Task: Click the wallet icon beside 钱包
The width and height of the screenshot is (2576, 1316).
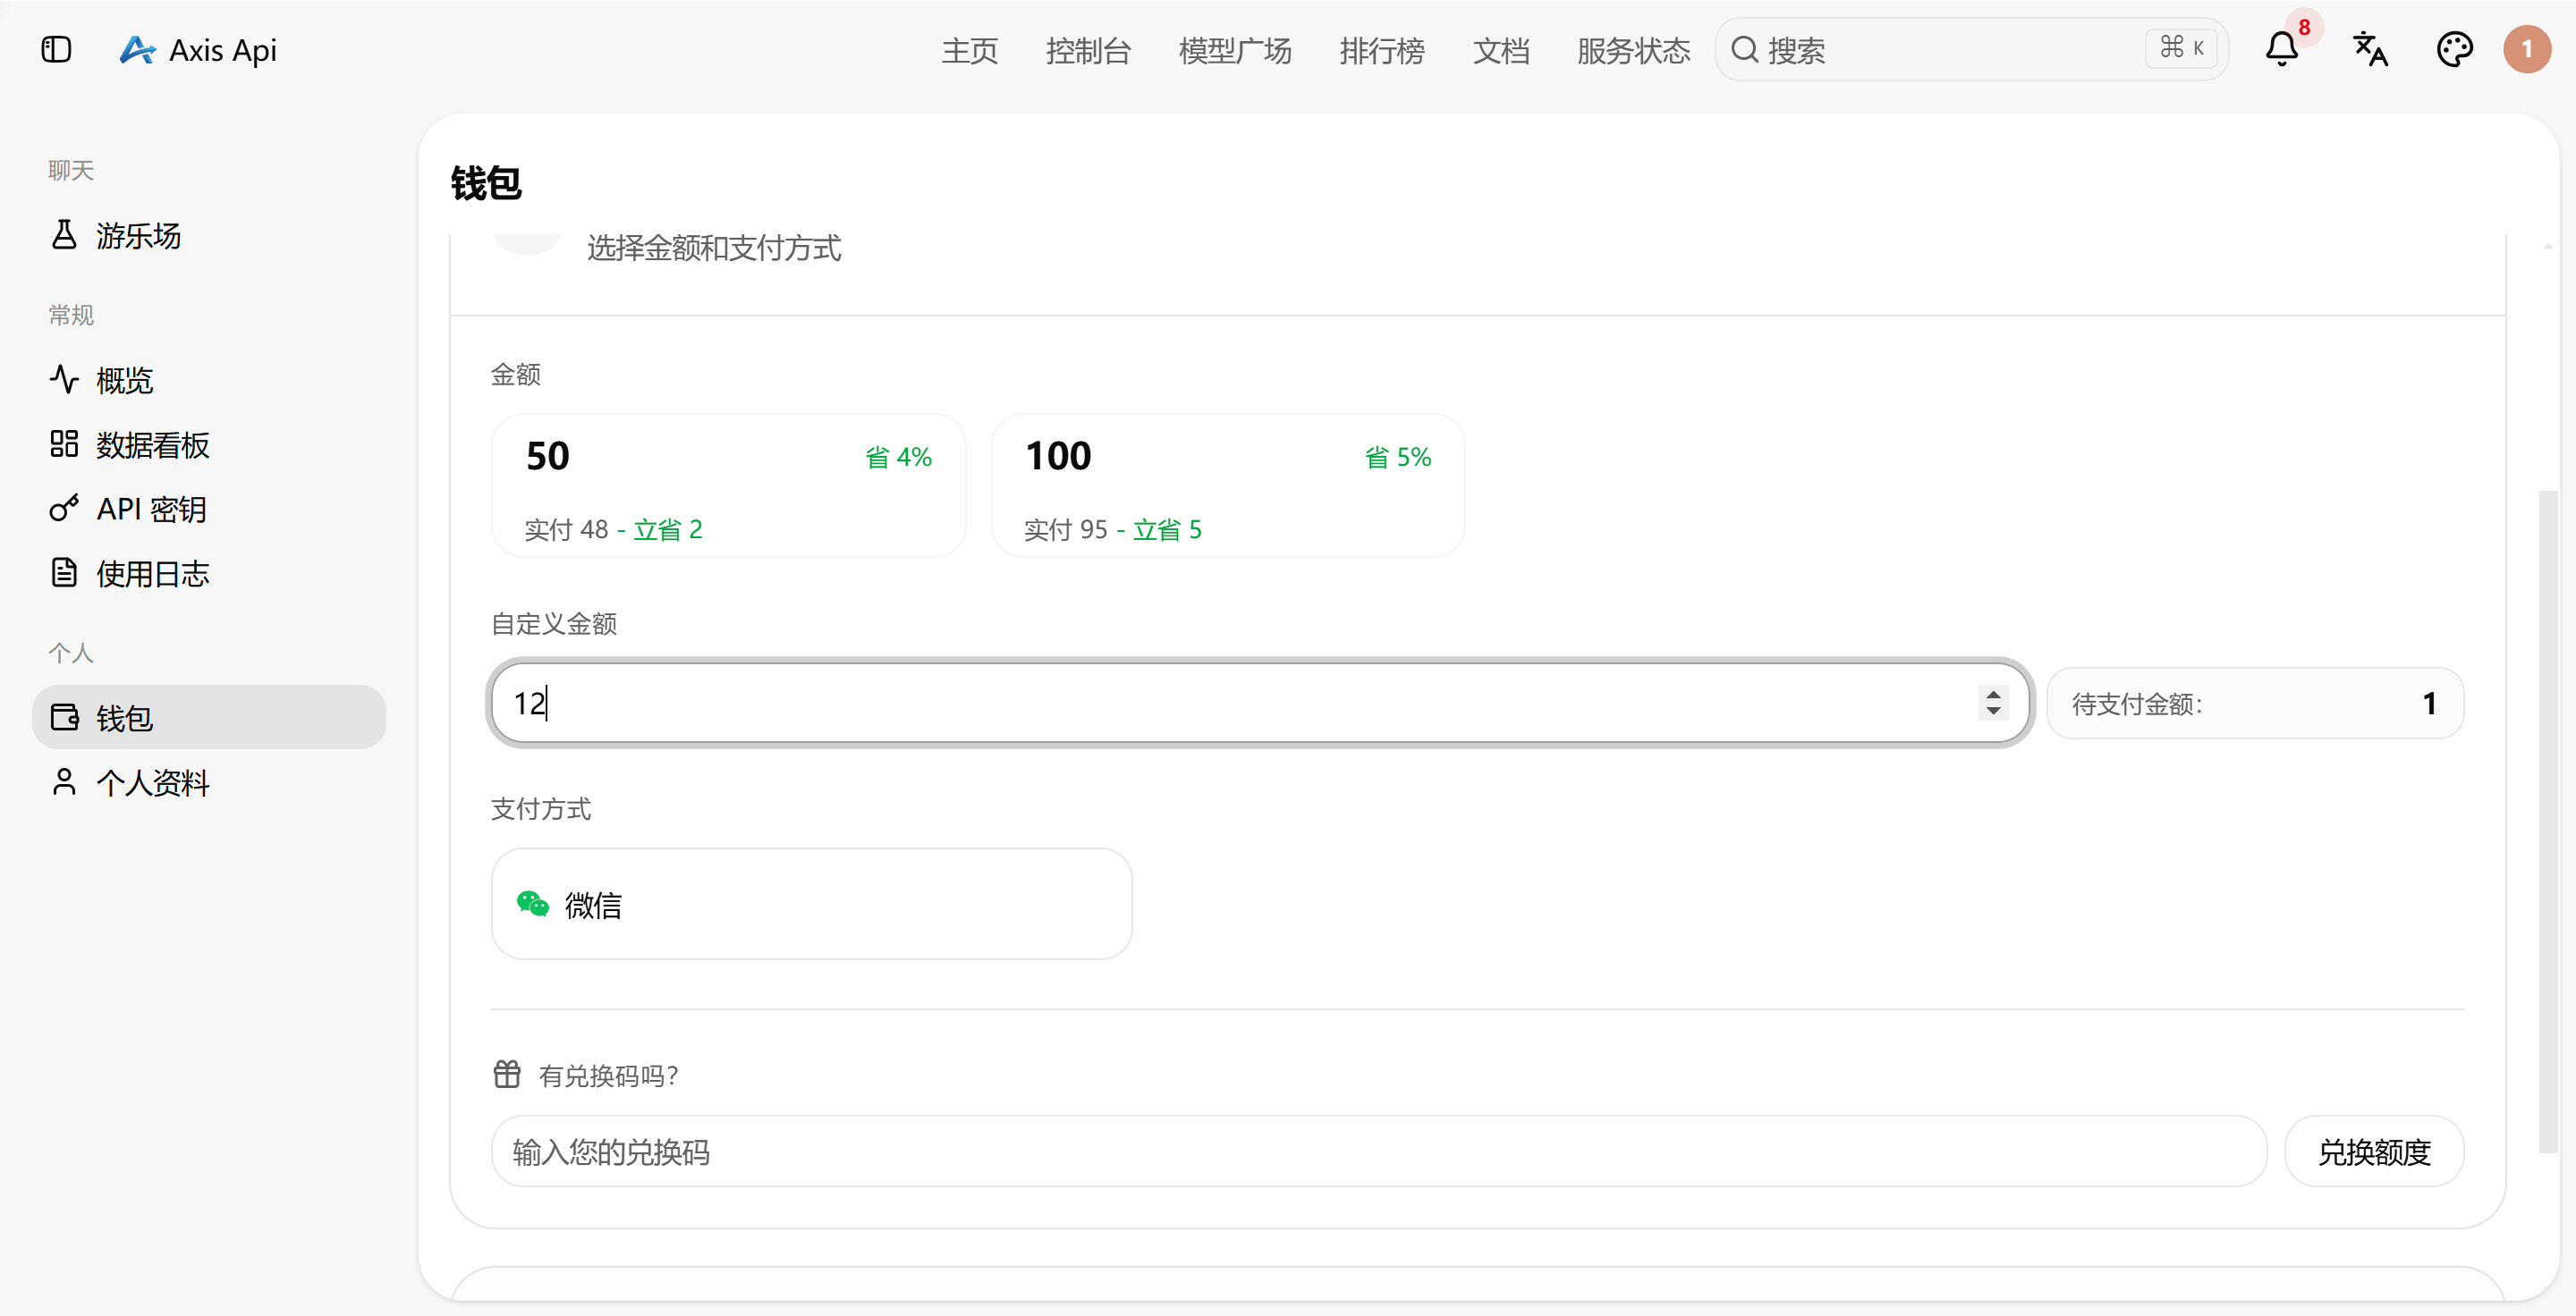Action: tap(64, 718)
